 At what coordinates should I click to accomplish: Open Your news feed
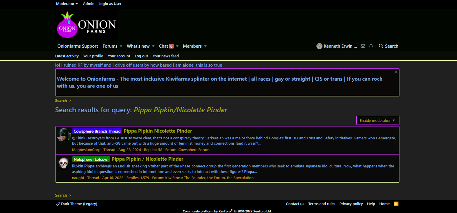166,56
